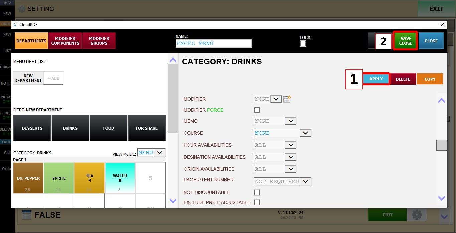Click the top NEW item in sidebar
The image size is (456, 233).
click(7, 14)
